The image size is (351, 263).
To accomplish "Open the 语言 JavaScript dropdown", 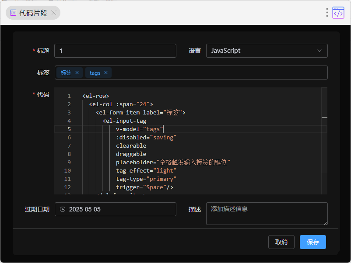I will point(267,51).
